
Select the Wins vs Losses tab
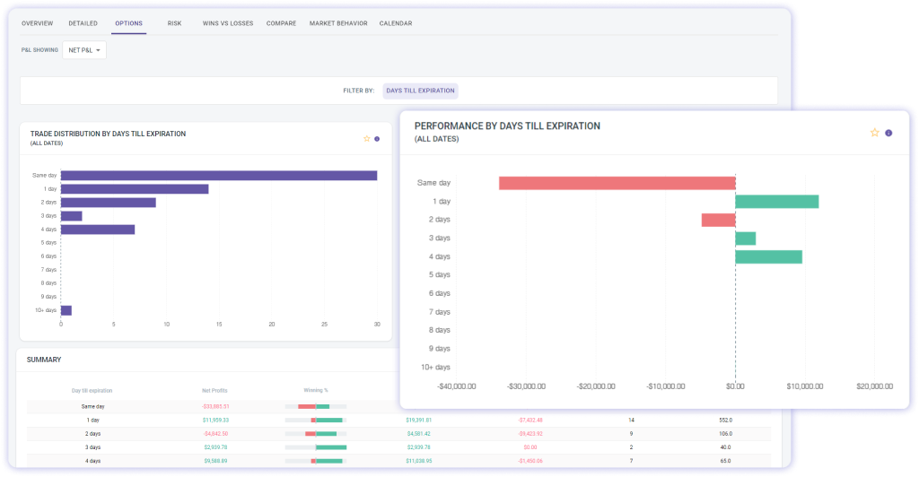point(229,23)
